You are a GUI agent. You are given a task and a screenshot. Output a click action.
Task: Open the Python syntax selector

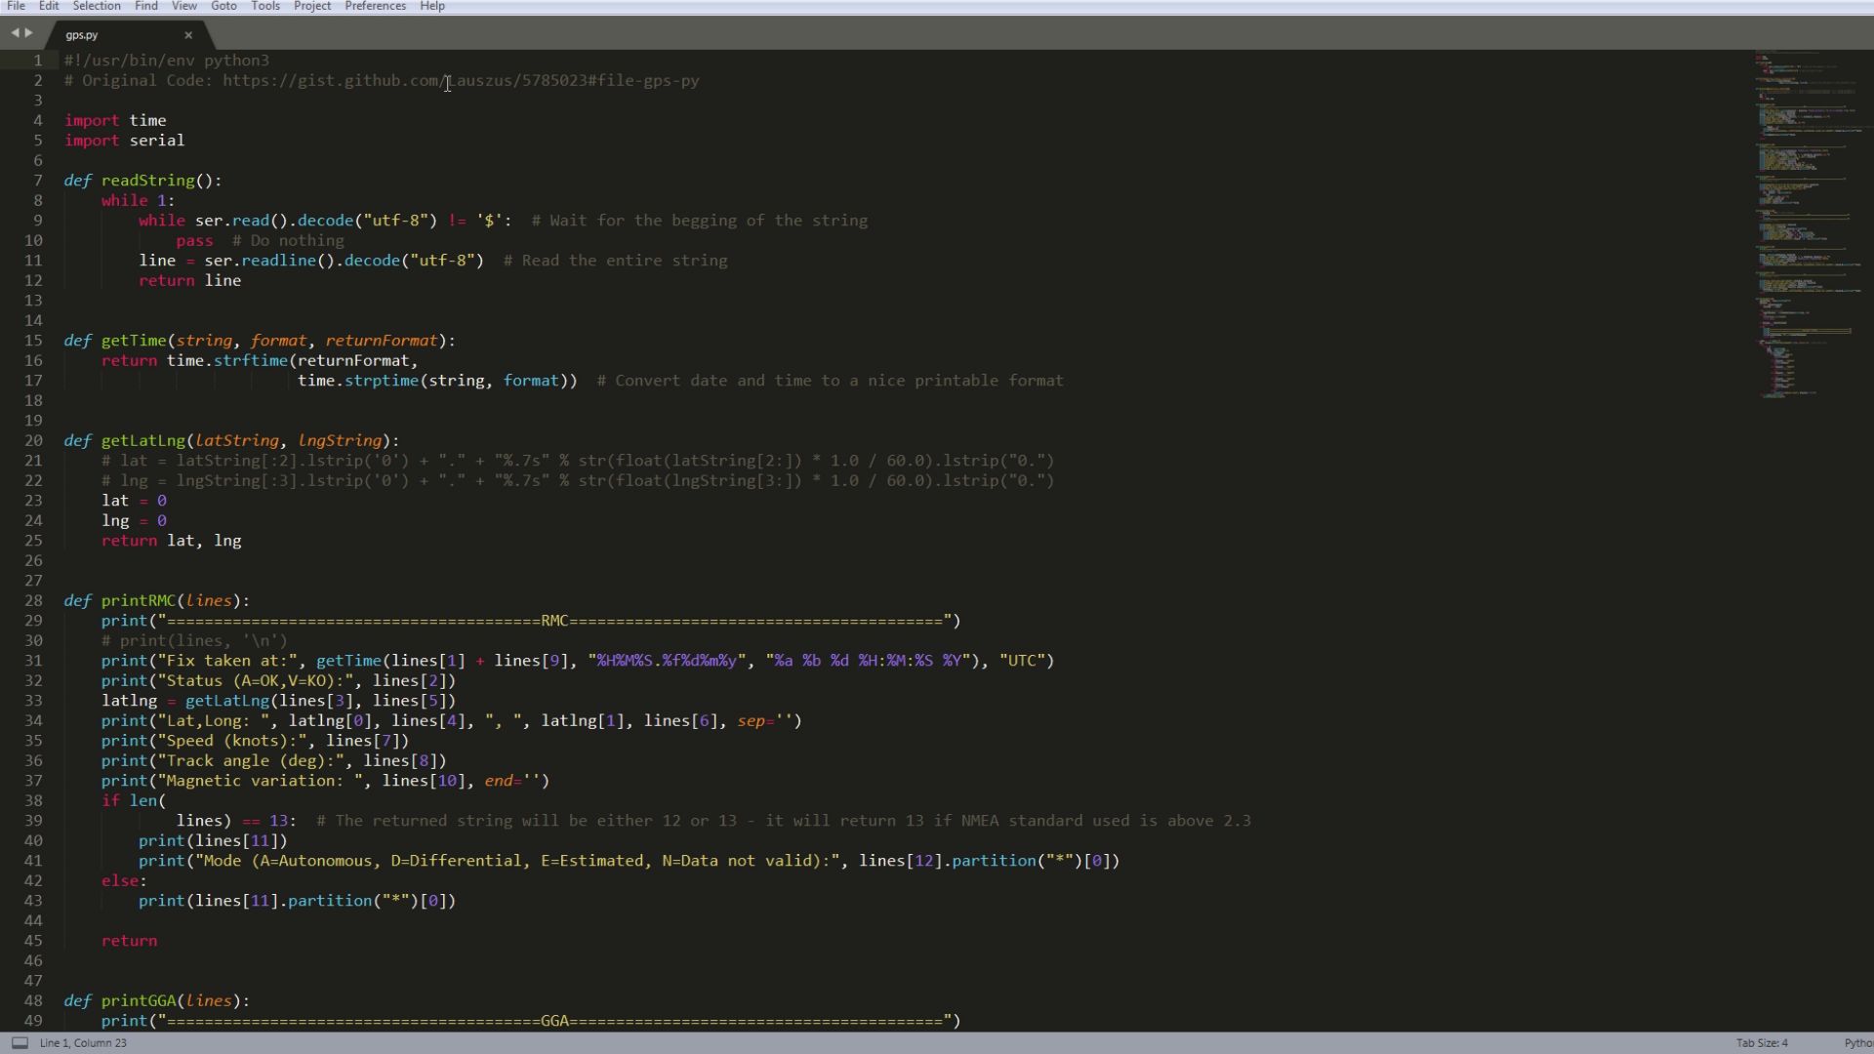[x=1857, y=1042]
